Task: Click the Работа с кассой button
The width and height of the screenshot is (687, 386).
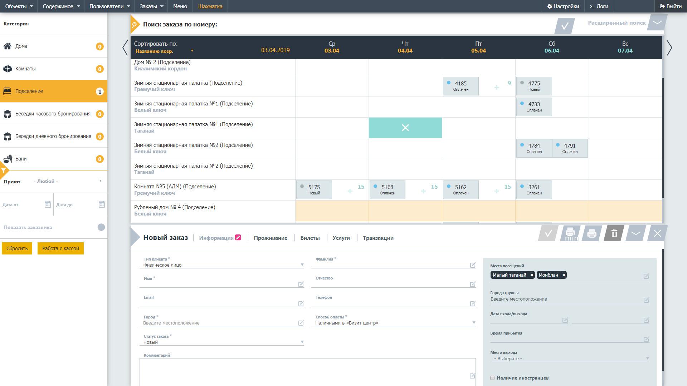Action: coord(60,248)
